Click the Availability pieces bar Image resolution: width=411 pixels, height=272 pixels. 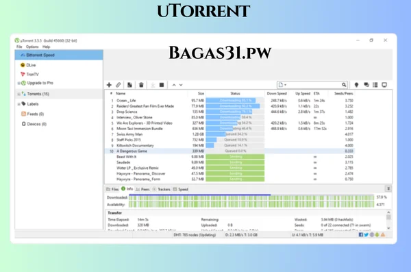pyautogui.click(x=251, y=205)
